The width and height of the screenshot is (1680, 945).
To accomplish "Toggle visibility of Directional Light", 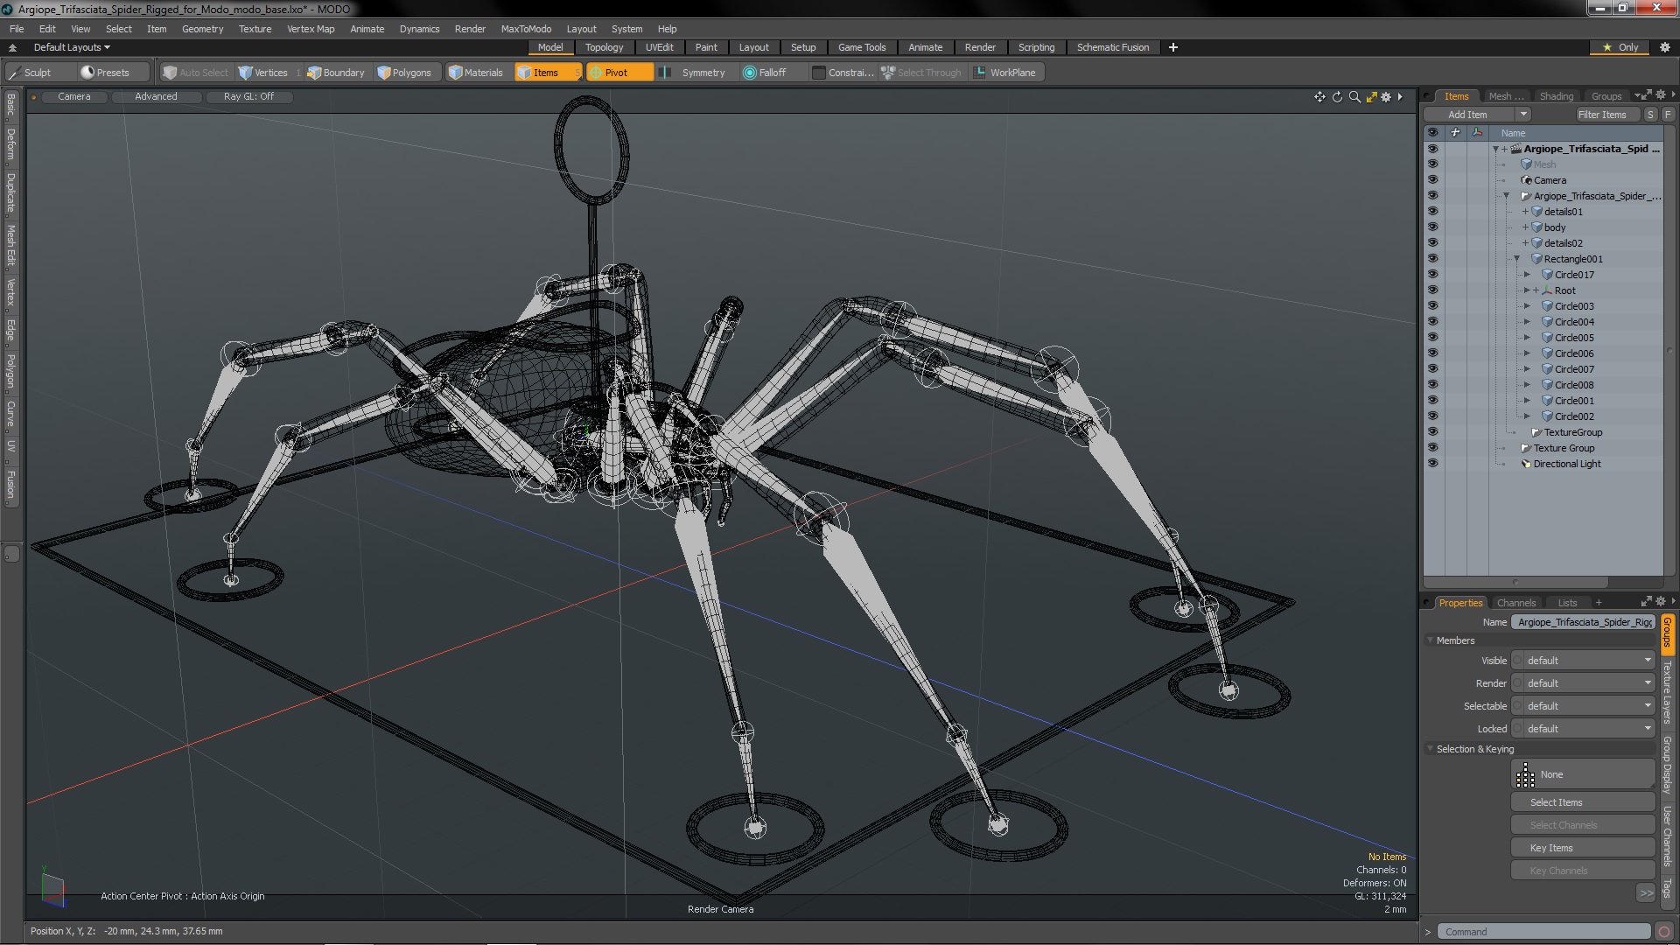I will coord(1432,464).
